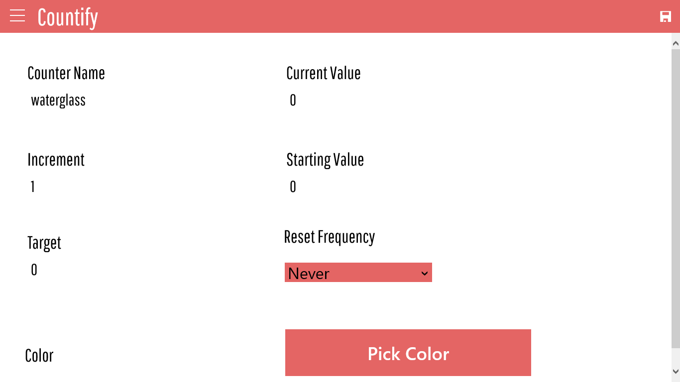Click the Starting Value label
Image resolution: width=680 pixels, height=382 pixels.
(325, 160)
